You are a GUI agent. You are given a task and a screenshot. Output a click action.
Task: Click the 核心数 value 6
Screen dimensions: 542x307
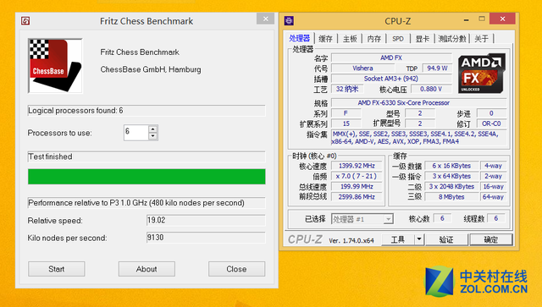click(442, 218)
